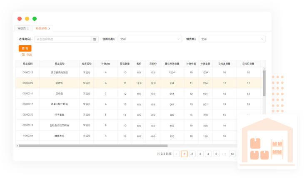
Task: Click the 补货abc value C in row 06000011
Action: [x=106, y=94]
